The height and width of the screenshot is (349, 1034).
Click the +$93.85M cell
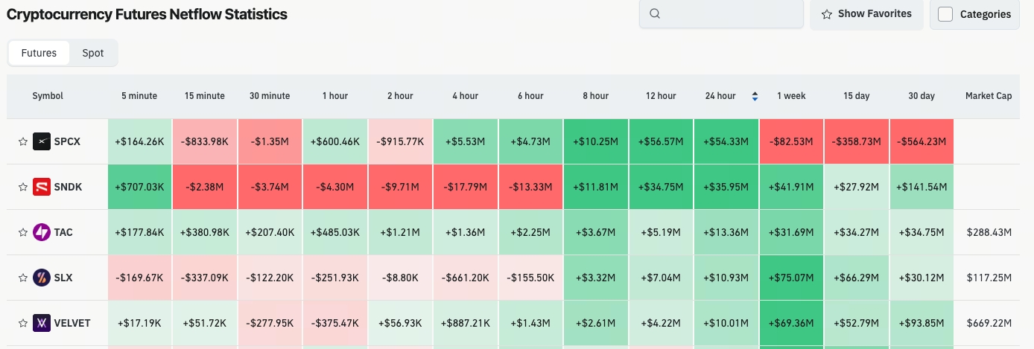pos(922,323)
